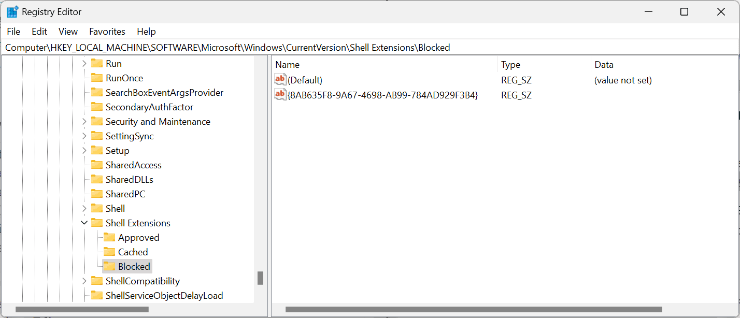
Task: Select the Cached subkey label
Action: click(133, 252)
